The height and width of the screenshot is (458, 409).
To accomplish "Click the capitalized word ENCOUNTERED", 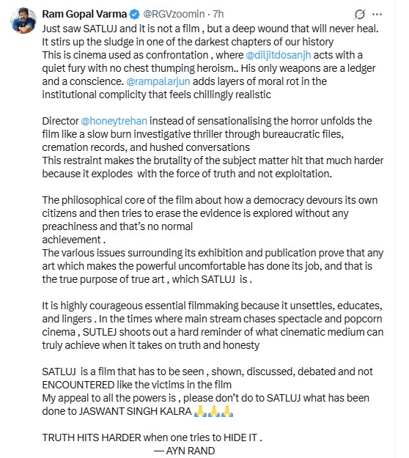I will (78, 385).
